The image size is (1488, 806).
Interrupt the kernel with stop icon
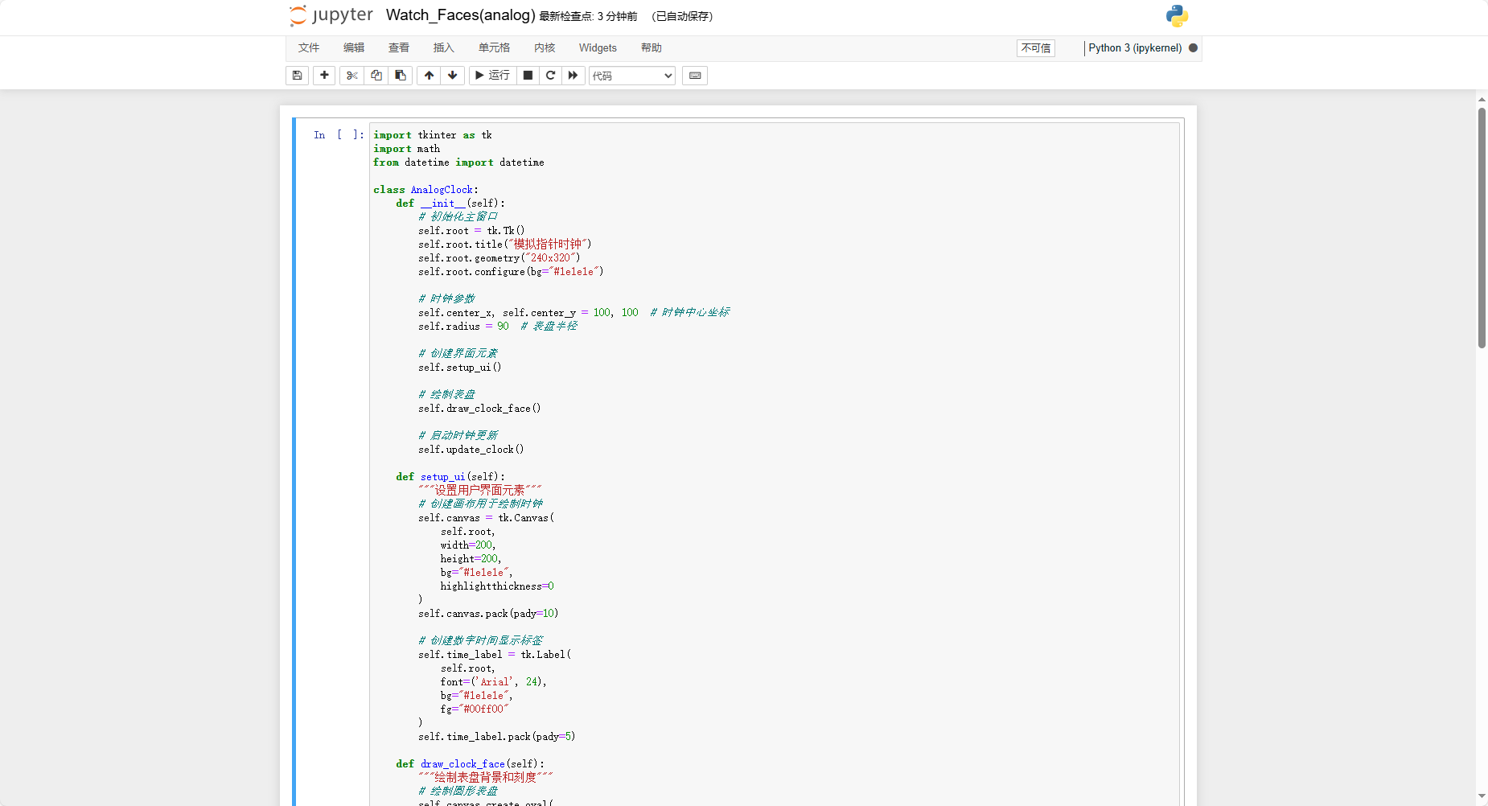click(528, 76)
